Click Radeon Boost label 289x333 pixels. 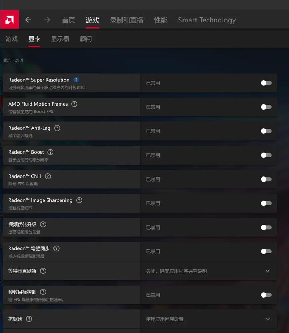pos(26,152)
